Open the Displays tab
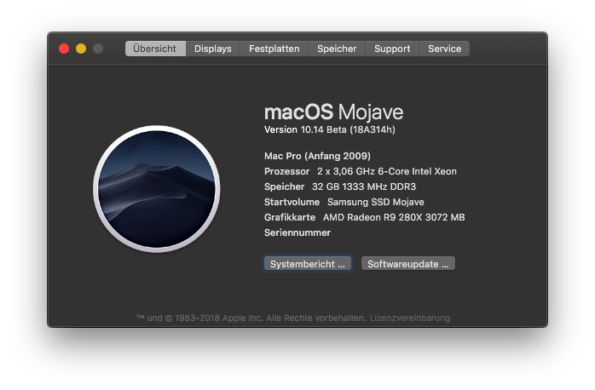Image resolution: width=595 pixels, height=390 pixels. (213, 49)
